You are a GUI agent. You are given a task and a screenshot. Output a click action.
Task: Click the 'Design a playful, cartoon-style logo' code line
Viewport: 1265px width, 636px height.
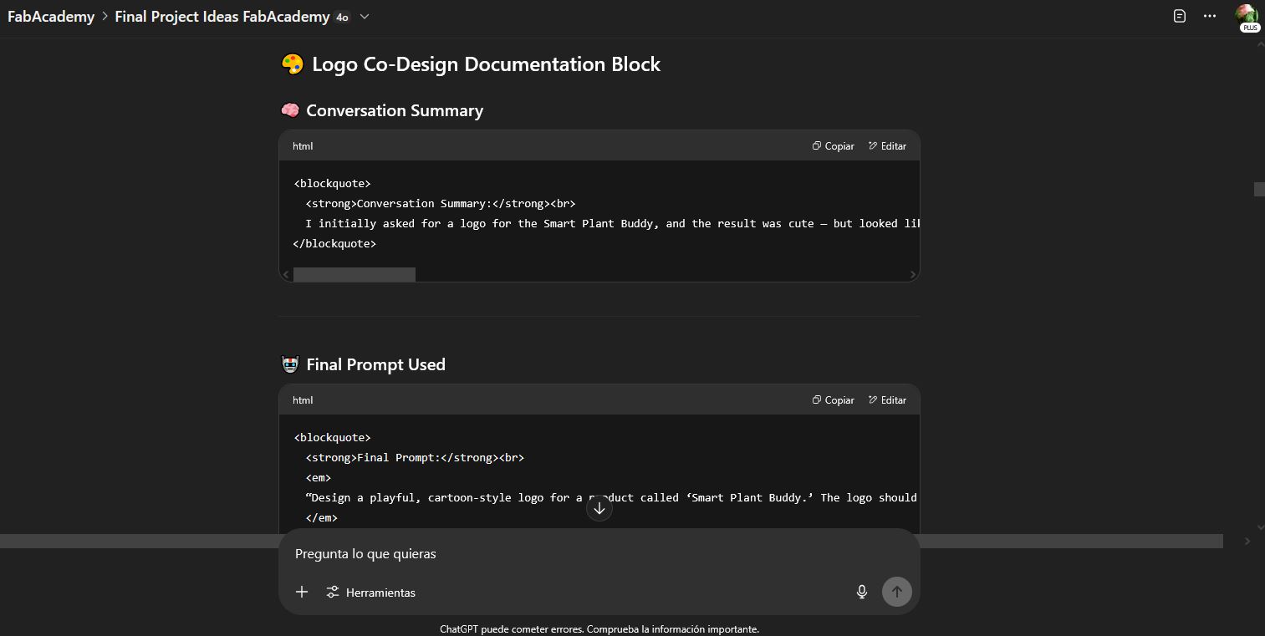tap(613, 497)
